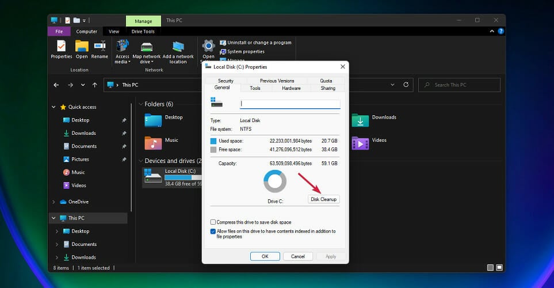Click the Disk Cleanup button

point(324,199)
